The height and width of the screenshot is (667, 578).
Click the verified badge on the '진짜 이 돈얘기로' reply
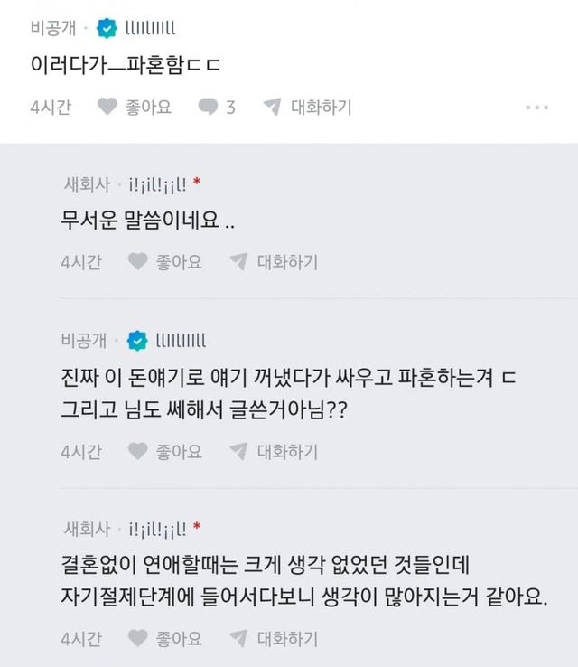[137, 340]
